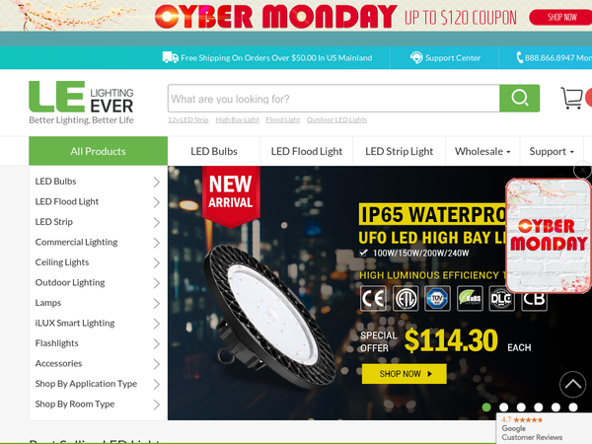Click the yellow SHOP NOW banner button
This screenshot has height=444, width=592.
tap(404, 374)
